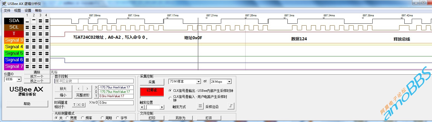432x122 pixels.
Task: Toggle SCL trigger cell in column 4
Action: [47, 27]
